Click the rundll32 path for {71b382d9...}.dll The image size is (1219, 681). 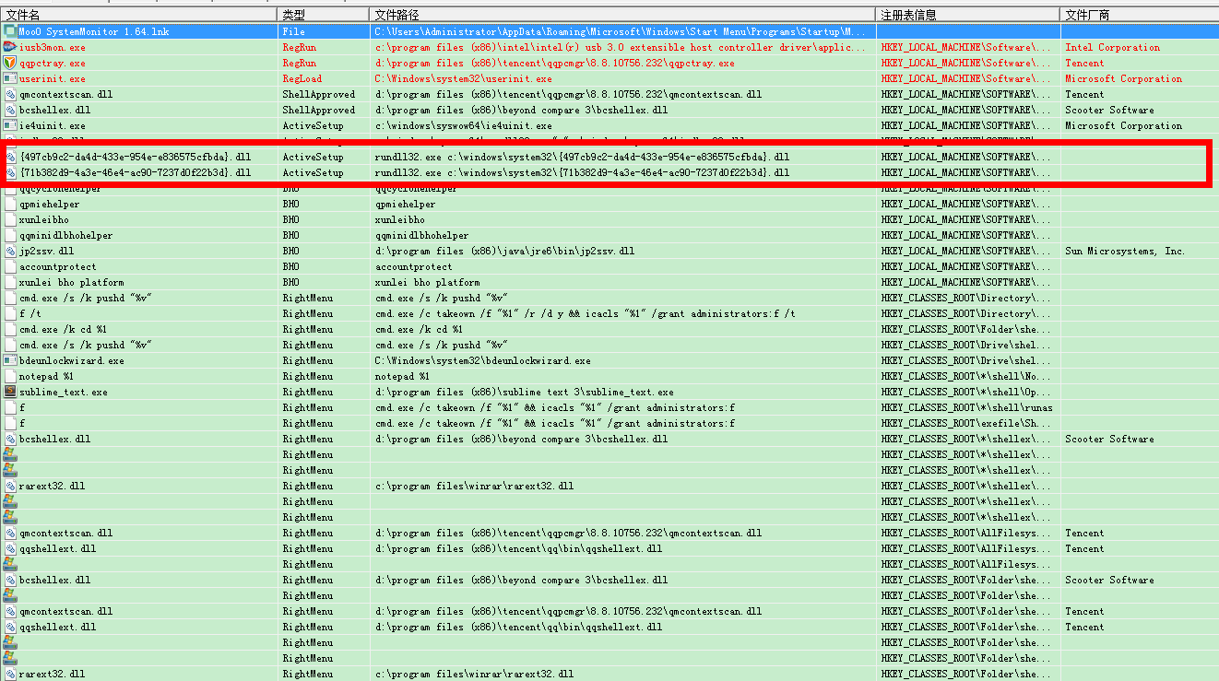click(583, 172)
